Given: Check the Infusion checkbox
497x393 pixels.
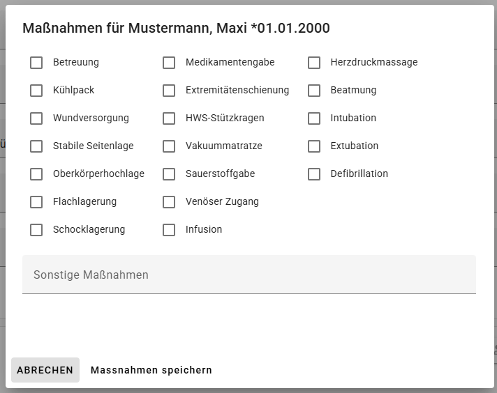Looking at the screenshot, I should coord(169,230).
